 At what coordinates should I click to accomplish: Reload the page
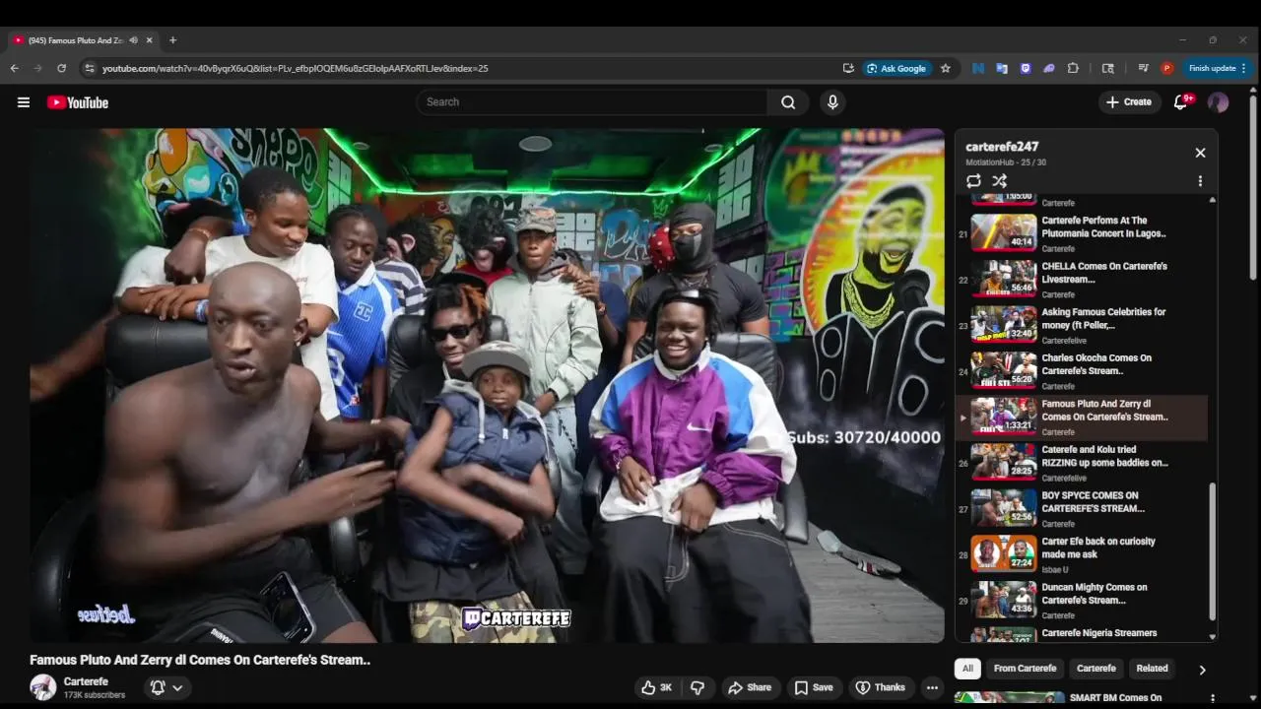tap(61, 68)
